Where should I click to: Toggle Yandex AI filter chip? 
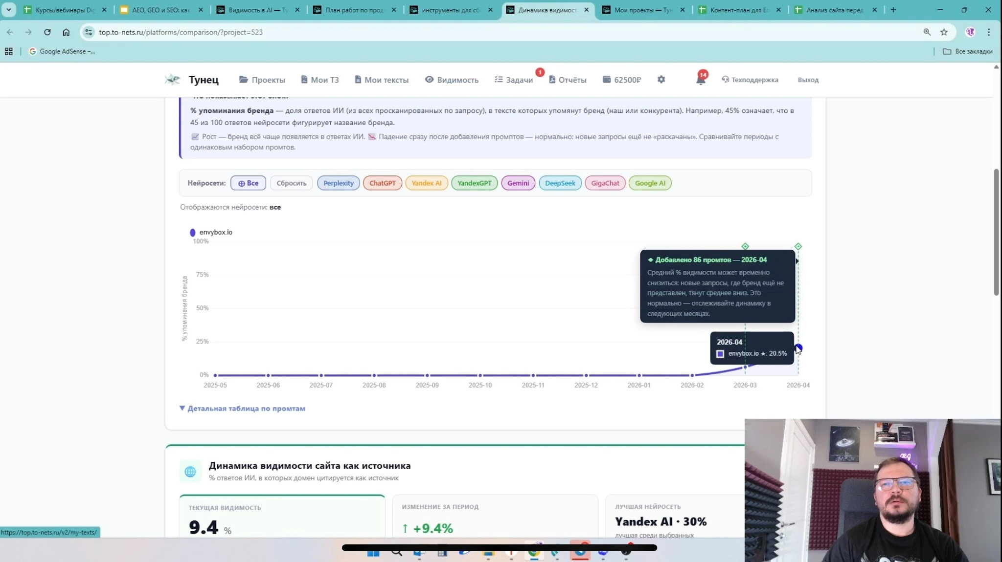tap(427, 183)
